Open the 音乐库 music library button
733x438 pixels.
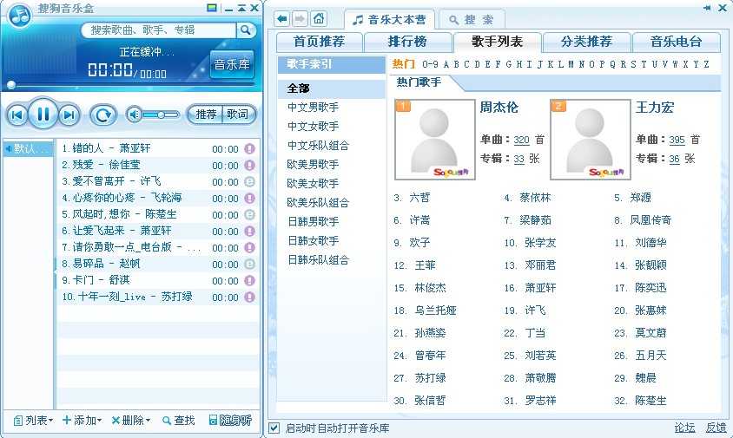[232, 65]
